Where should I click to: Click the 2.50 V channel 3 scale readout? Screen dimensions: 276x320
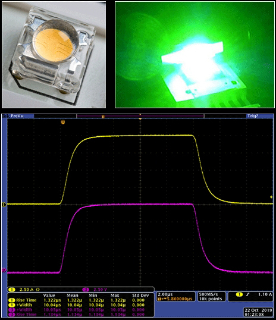coord(101,290)
